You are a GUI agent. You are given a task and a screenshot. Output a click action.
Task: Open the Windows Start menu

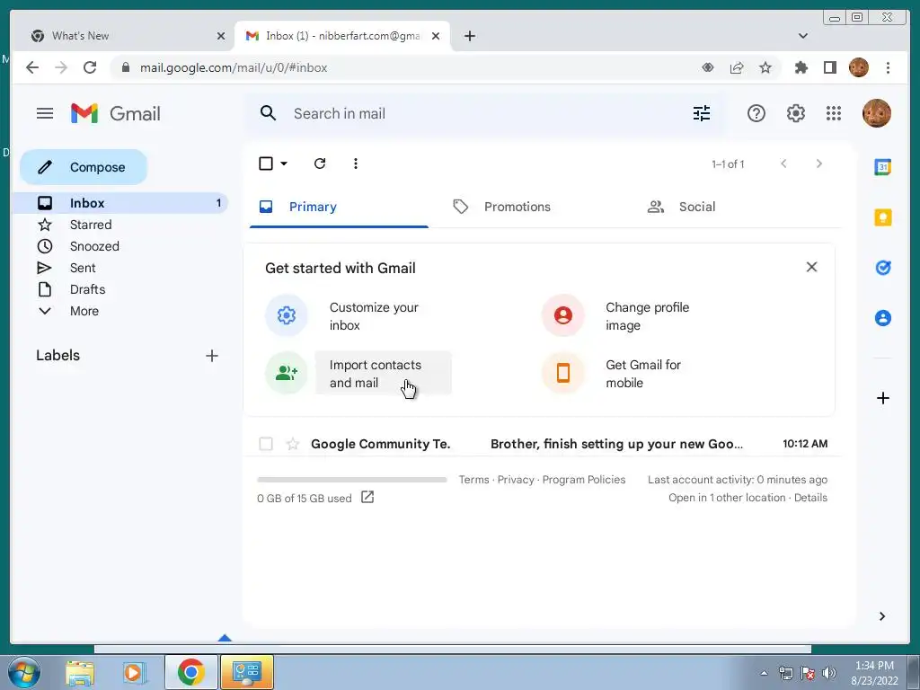24,672
